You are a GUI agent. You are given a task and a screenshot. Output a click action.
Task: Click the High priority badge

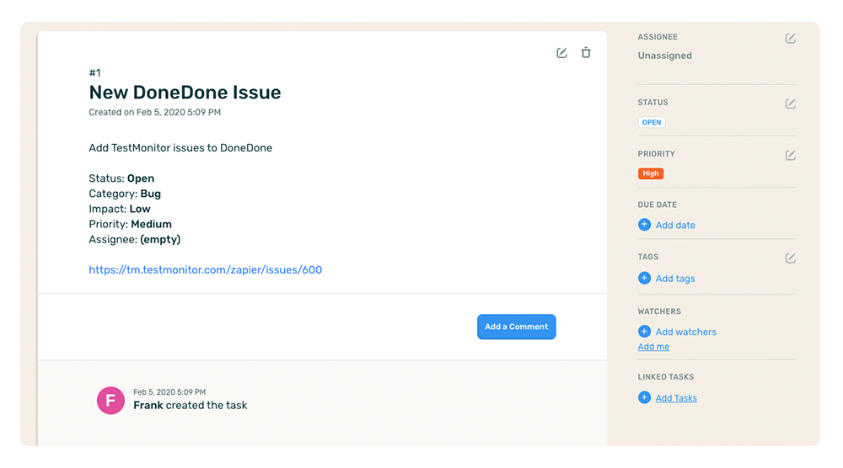click(x=651, y=173)
